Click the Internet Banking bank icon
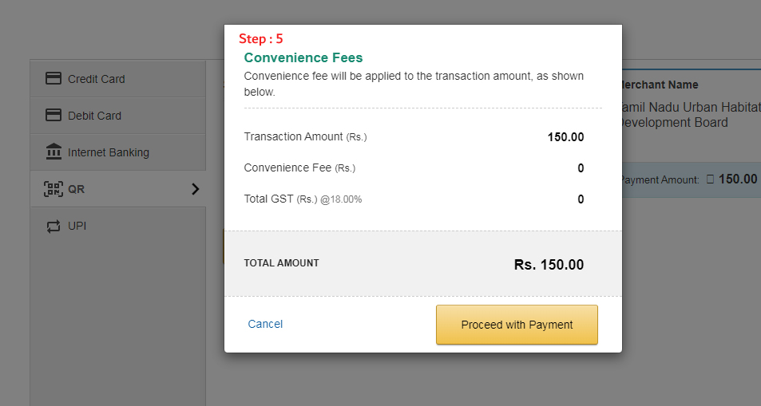The height and width of the screenshot is (406, 761). point(54,152)
